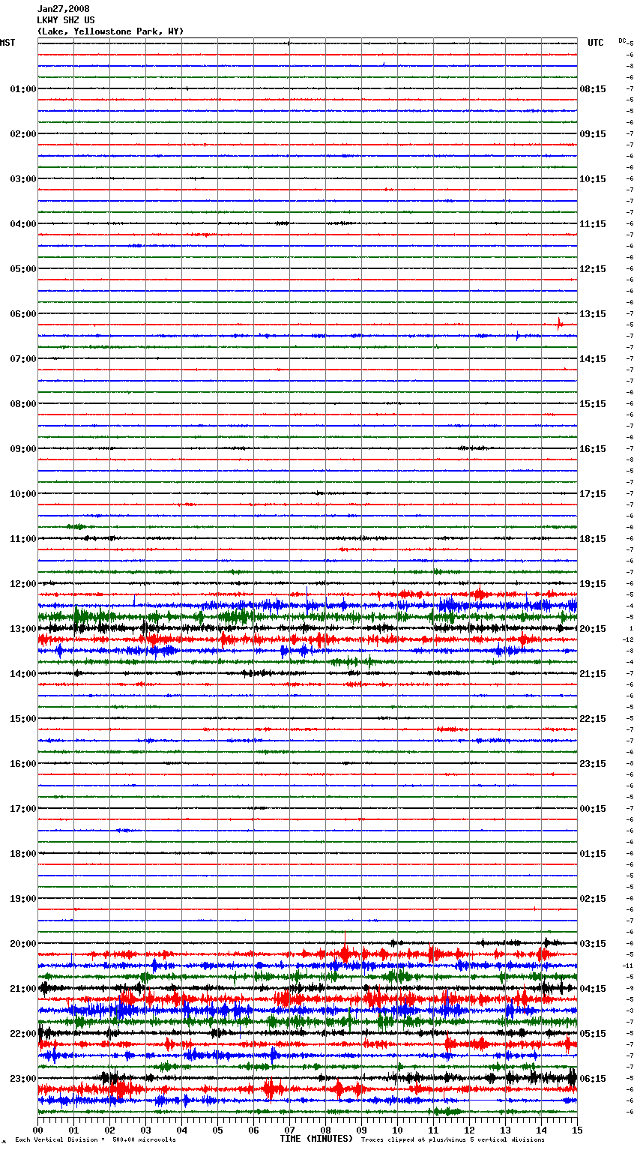Click the 15:00 MST time label

click(23, 719)
